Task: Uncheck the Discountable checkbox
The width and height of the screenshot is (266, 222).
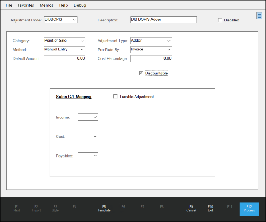Action: [x=141, y=73]
